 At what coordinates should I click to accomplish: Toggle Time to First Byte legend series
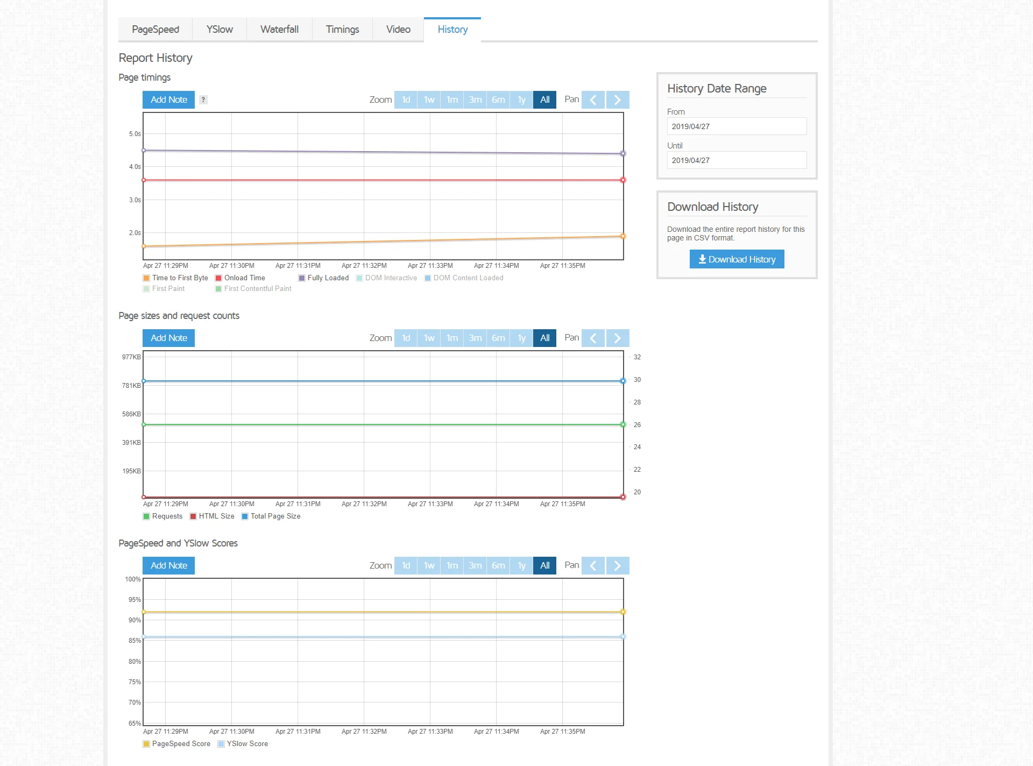click(180, 278)
